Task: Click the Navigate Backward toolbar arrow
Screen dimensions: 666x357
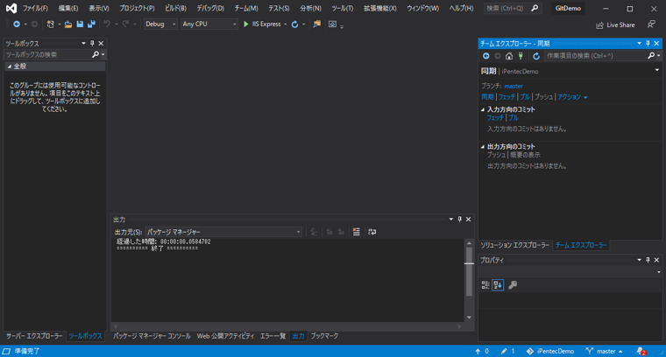Action: pyautogui.click(x=17, y=24)
